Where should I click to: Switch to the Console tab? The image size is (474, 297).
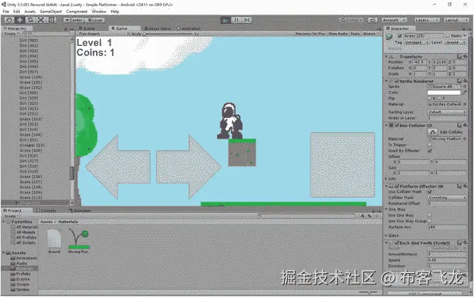tap(46, 211)
